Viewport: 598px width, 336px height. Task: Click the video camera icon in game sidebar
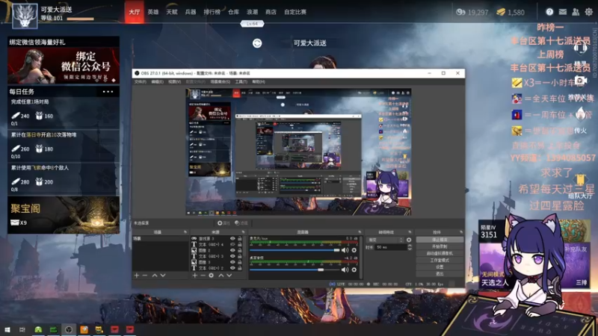coord(580,81)
